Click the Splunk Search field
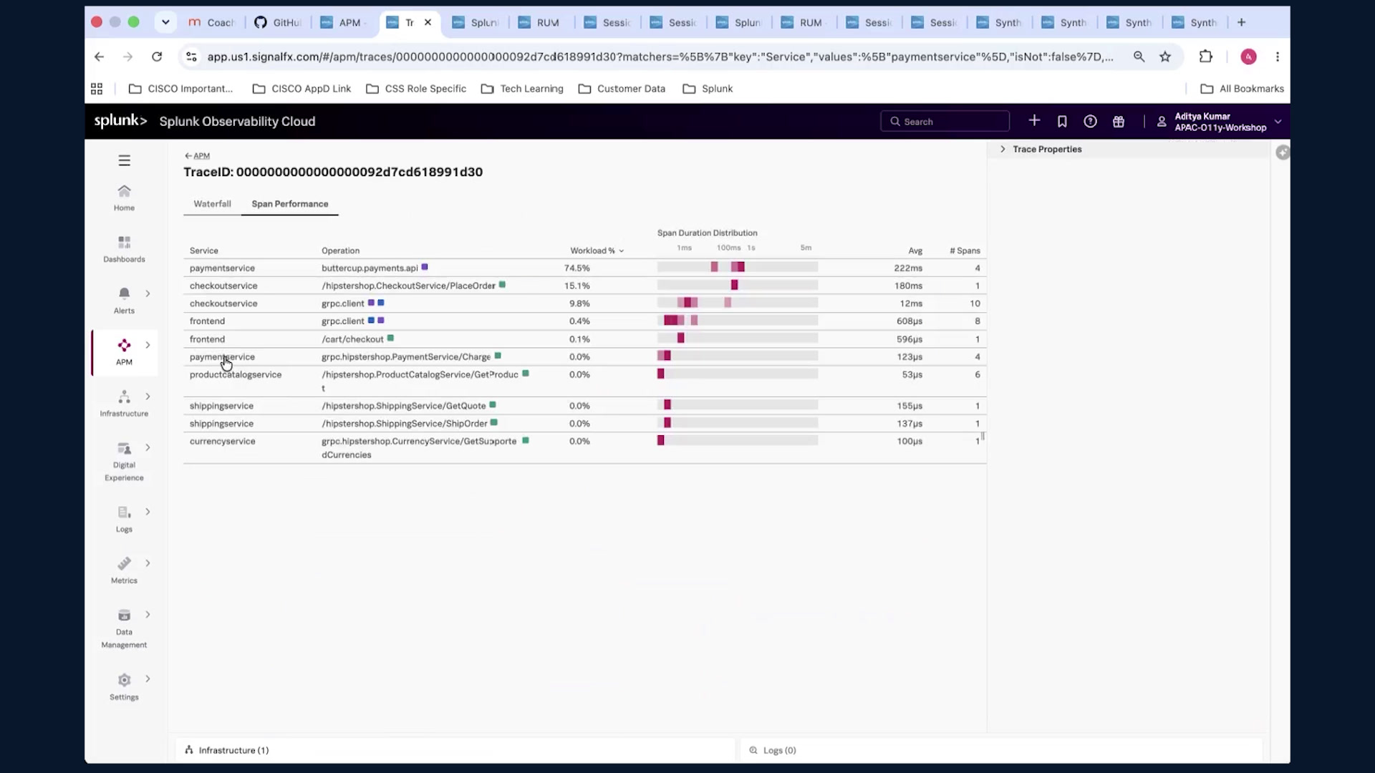 [x=945, y=122]
